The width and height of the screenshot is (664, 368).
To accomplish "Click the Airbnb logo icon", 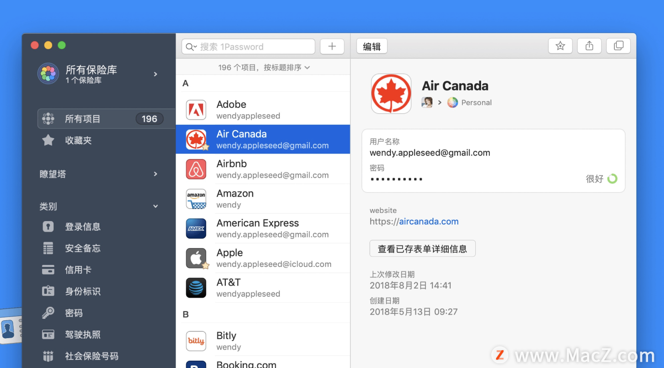I will click(196, 169).
